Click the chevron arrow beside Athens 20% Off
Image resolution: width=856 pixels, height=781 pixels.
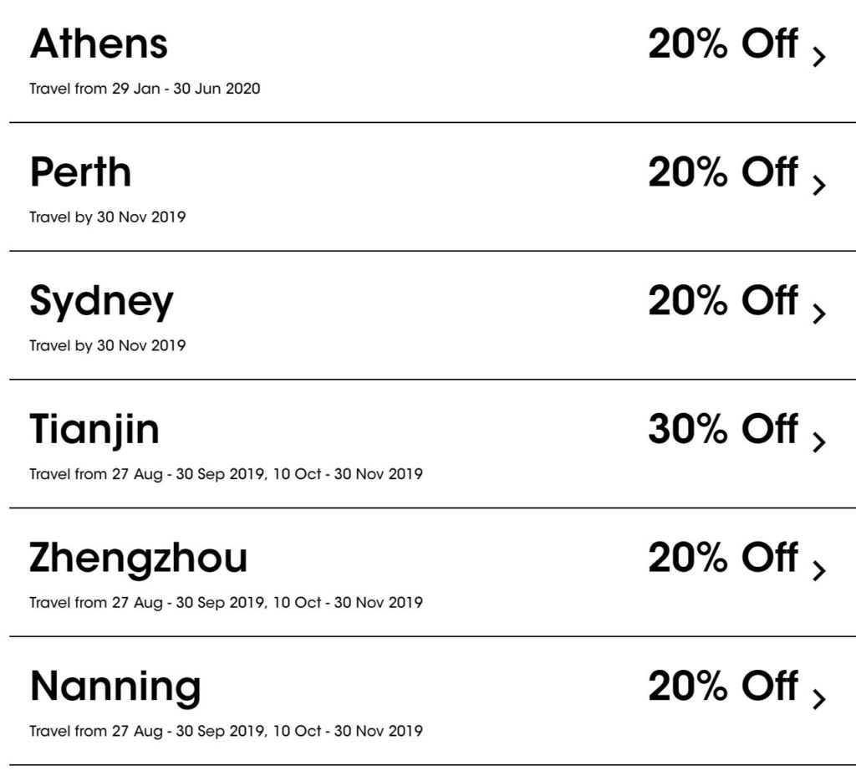(x=819, y=57)
